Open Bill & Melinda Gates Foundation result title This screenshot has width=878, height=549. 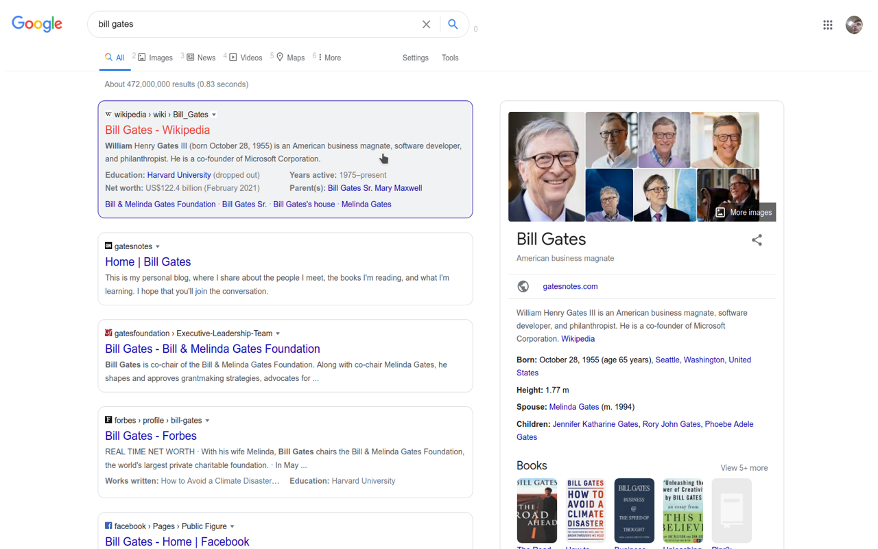213,349
